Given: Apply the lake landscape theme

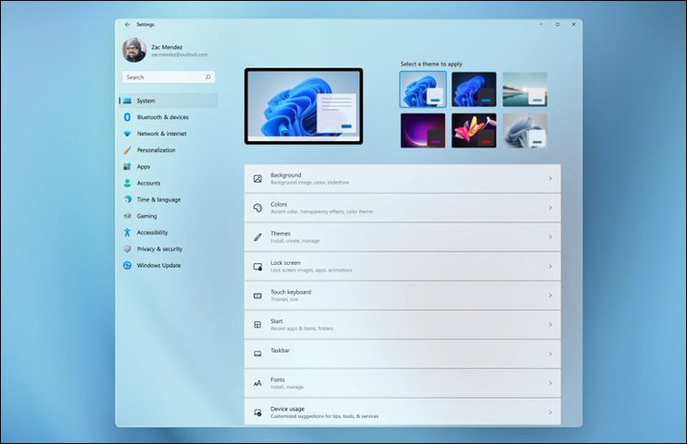Looking at the screenshot, I should 525,90.
